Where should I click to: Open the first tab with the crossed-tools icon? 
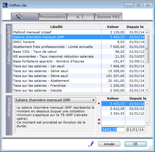pos(25,17)
